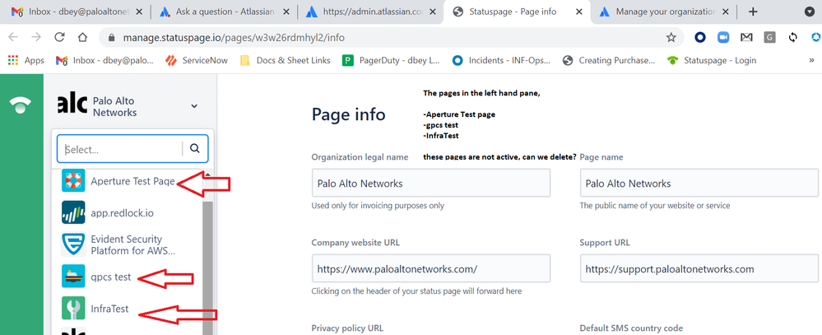Click the Default SMS country code label
This screenshot has height=335, width=822.
[631, 328]
